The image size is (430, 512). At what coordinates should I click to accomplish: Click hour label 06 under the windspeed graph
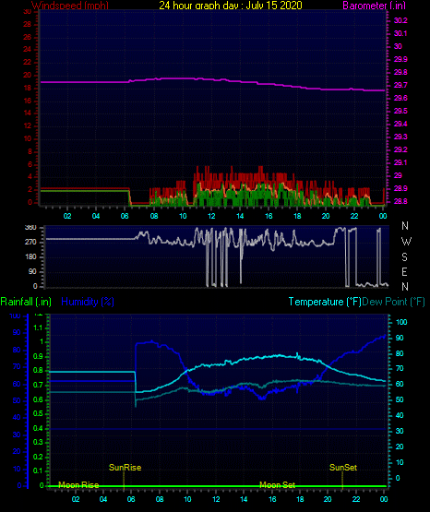(x=125, y=216)
